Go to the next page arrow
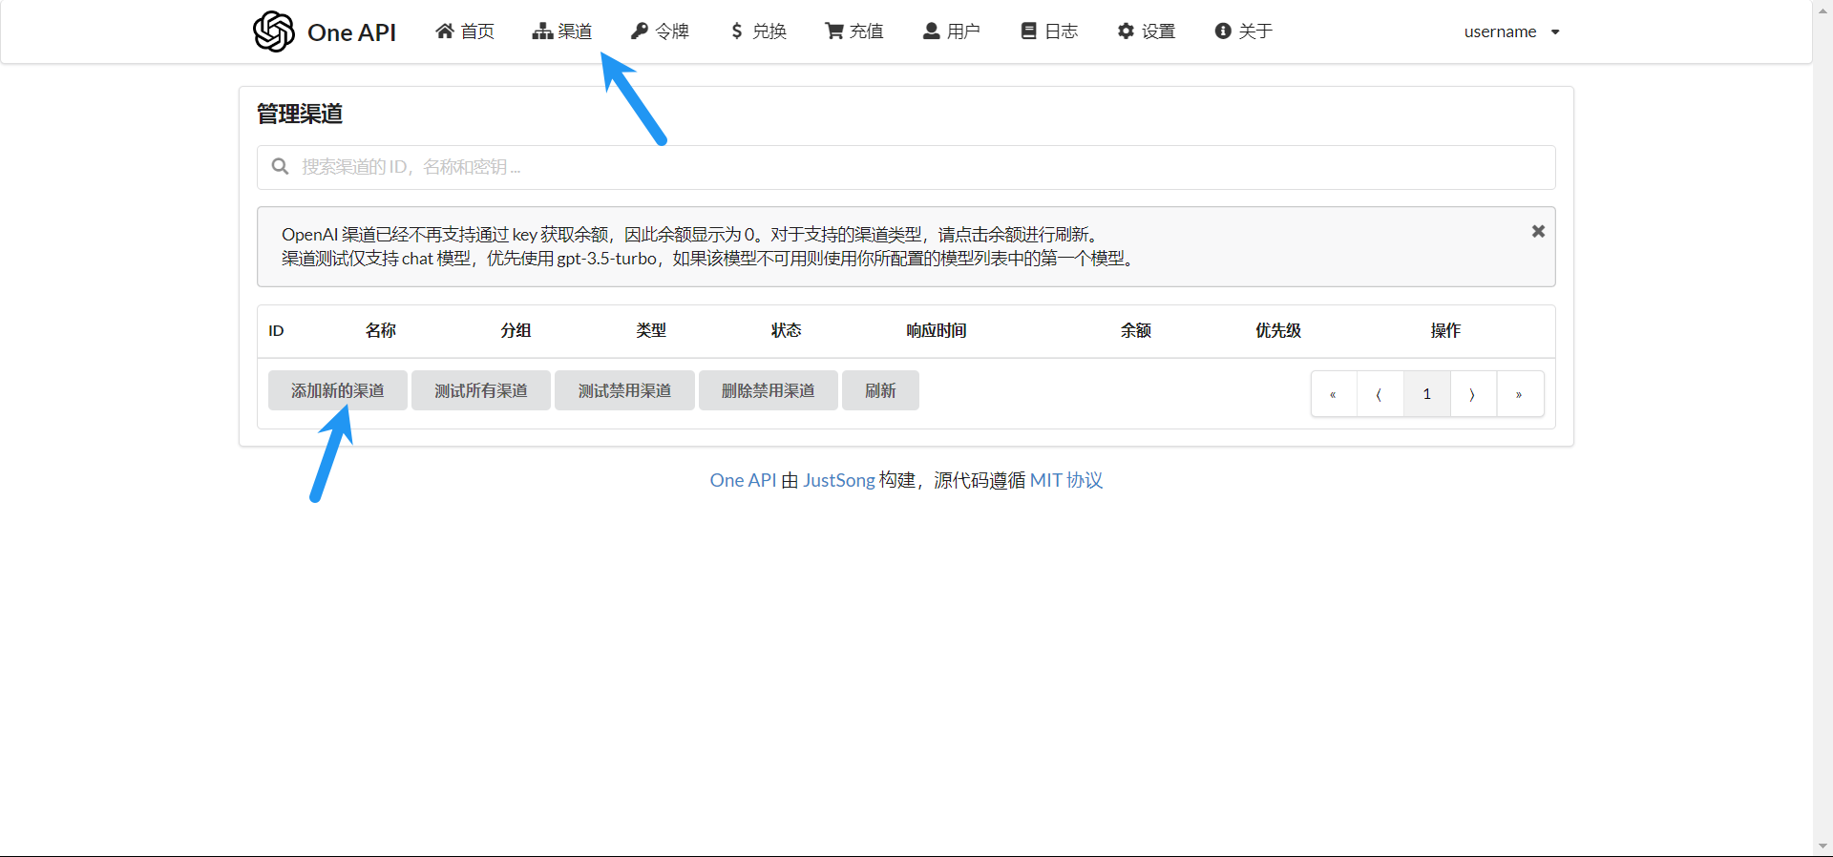1833x857 pixels. 1472,394
